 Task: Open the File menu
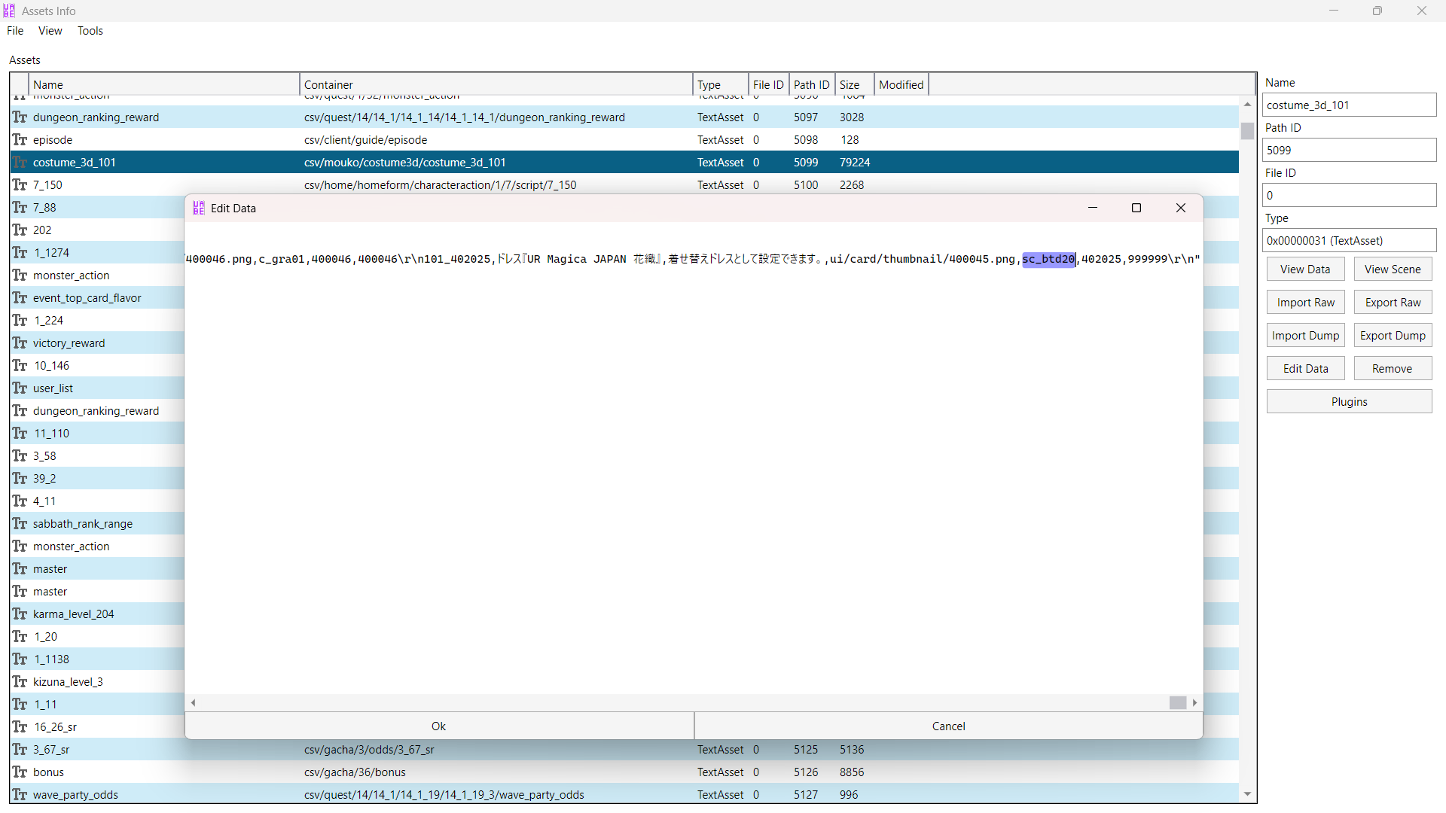click(15, 31)
